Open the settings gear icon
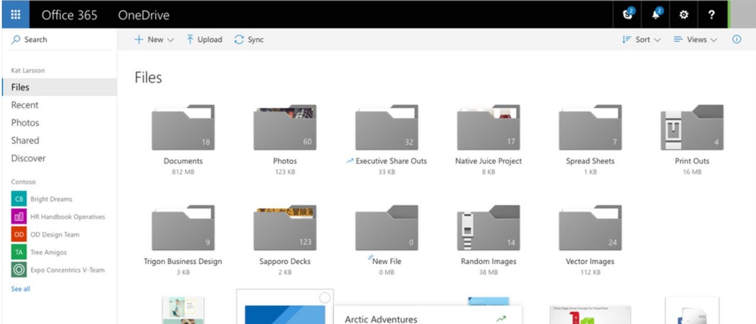 684,15
